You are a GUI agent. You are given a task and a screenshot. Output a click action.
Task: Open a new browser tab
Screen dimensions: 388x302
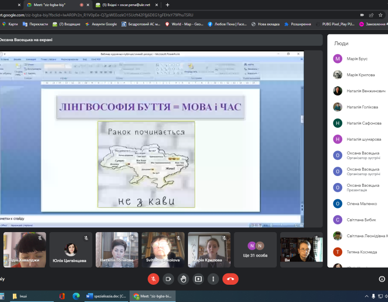pyautogui.click(x=168, y=5)
